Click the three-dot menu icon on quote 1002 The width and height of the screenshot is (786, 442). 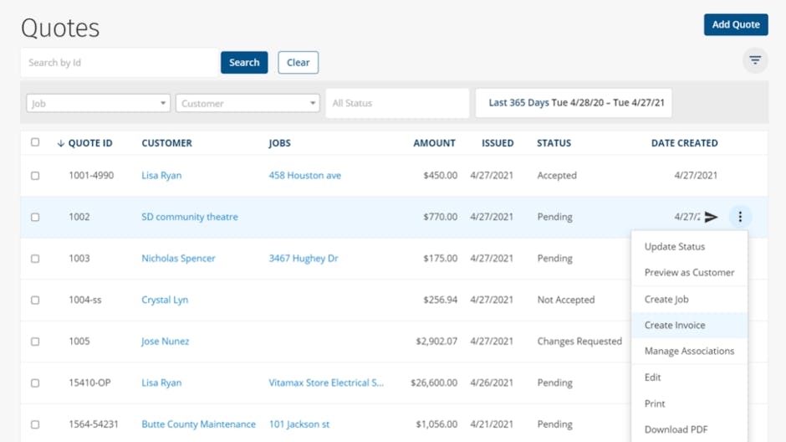click(740, 218)
